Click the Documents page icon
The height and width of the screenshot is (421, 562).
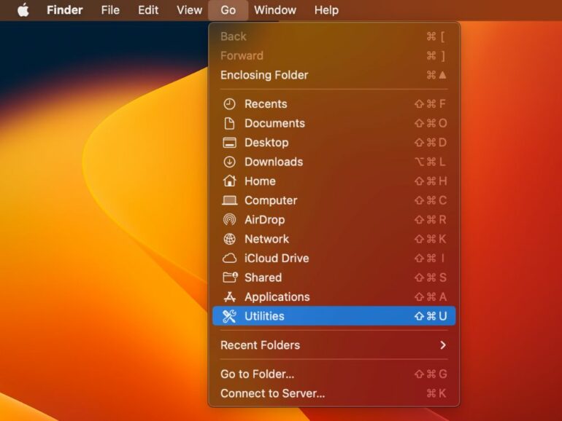[x=229, y=123]
